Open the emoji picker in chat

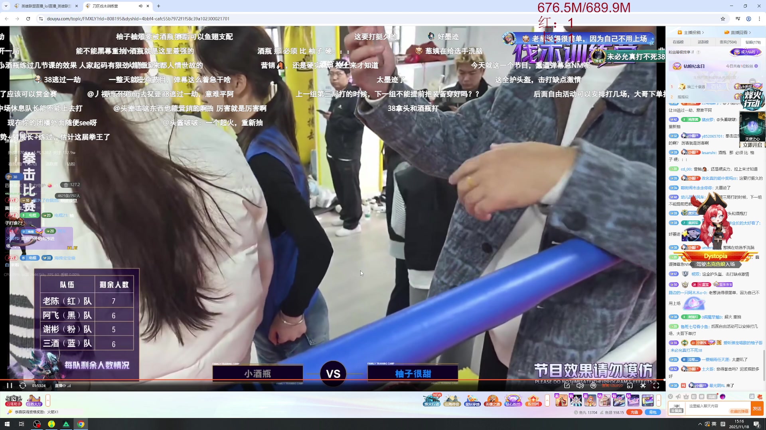click(x=670, y=397)
